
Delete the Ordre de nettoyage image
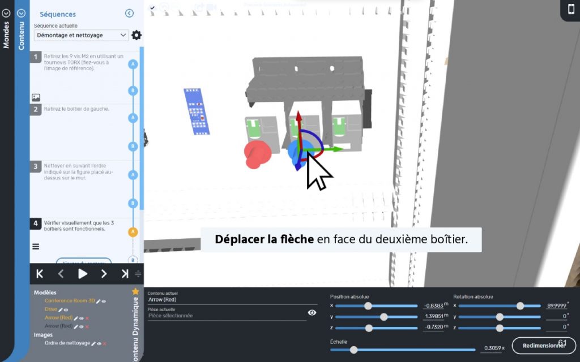(105, 343)
